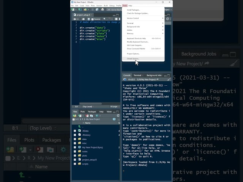Click the More gear icon in Files pane
243x182 pixels.
(97, 116)
